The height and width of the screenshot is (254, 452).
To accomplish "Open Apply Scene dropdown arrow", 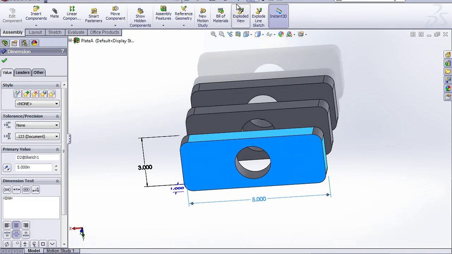I will (294, 35).
